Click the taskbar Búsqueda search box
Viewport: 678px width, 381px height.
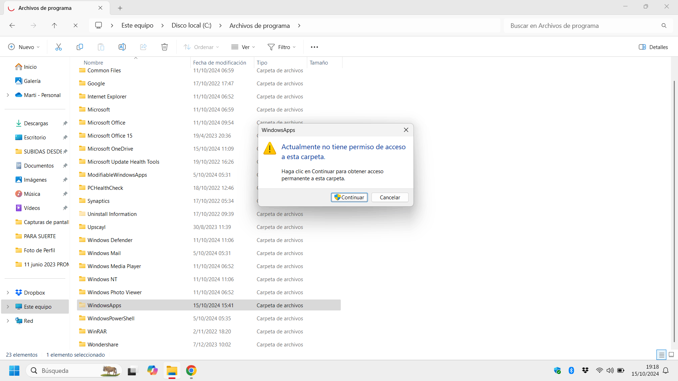pos(74,370)
